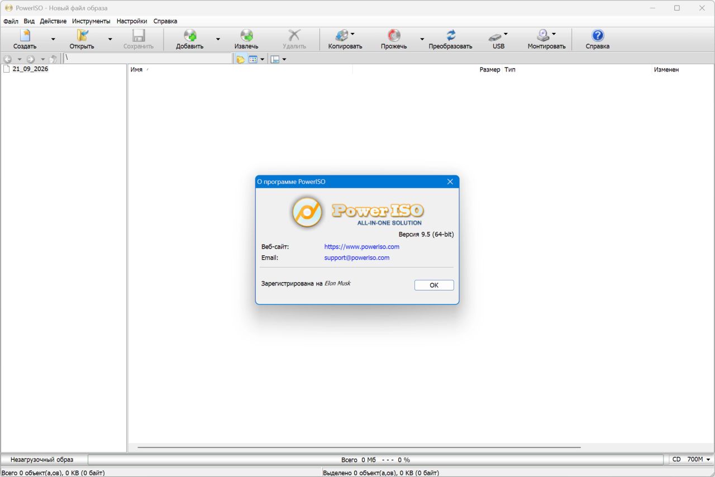This screenshot has height=477, width=715.
Task: Click the Версия 9.5 (64-bit) text
Action: 426,234
